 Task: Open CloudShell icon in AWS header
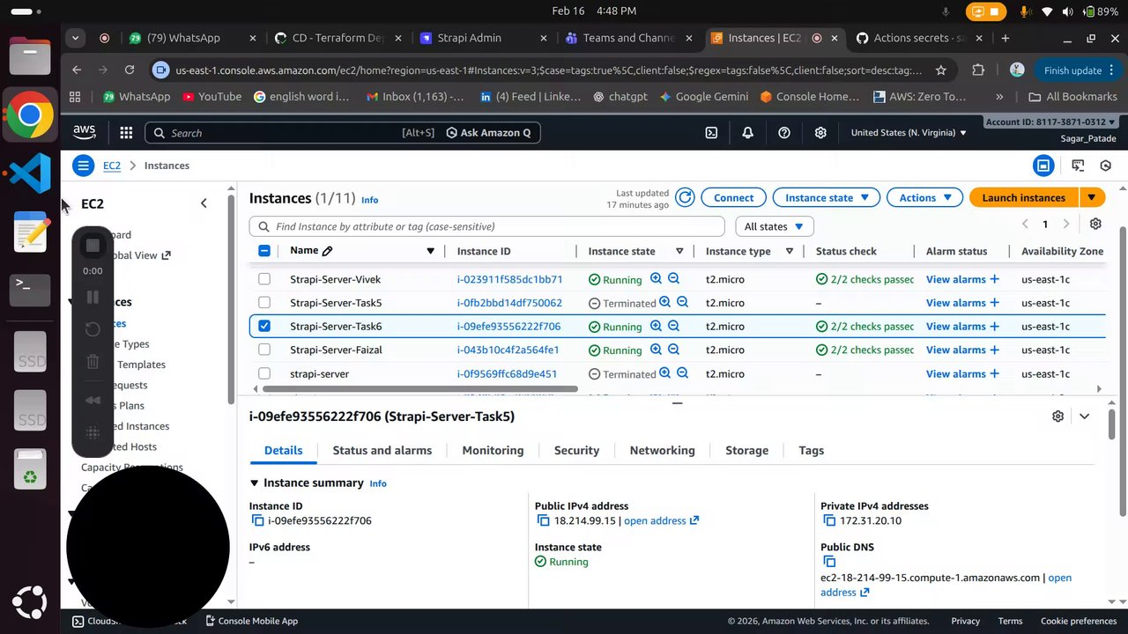711,133
